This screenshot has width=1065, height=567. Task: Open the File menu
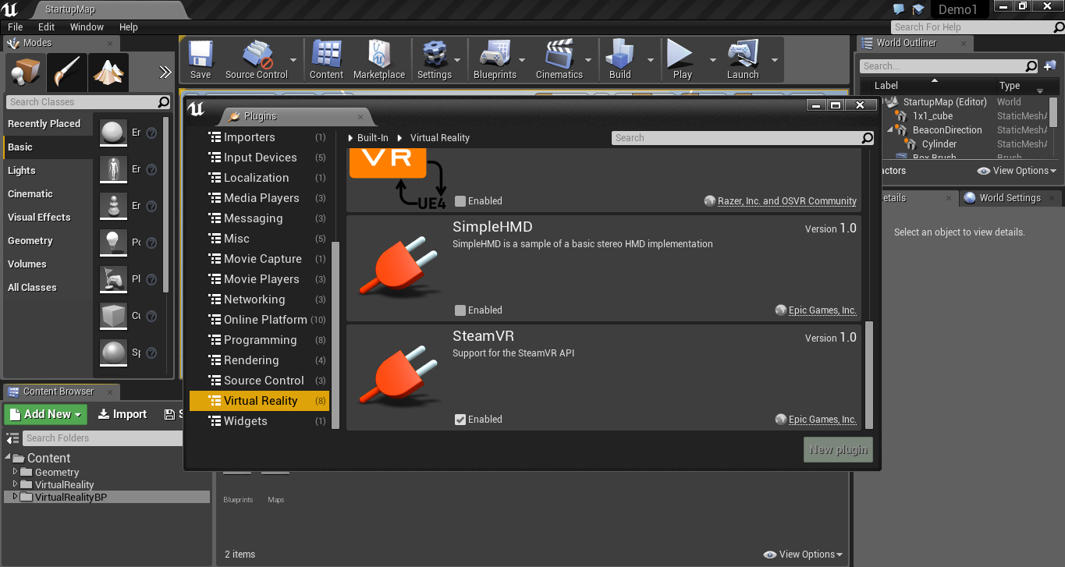coord(16,27)
